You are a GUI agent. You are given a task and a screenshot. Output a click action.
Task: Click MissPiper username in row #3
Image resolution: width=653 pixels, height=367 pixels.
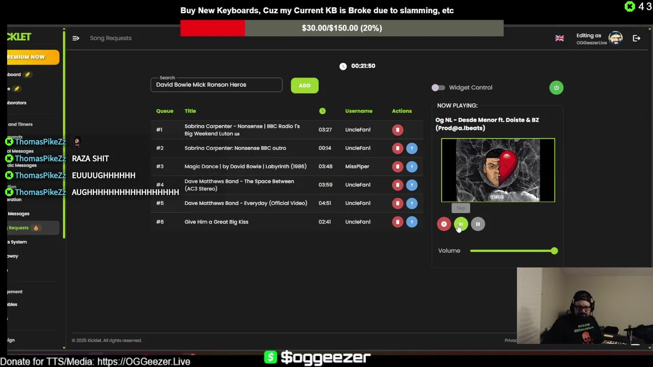point(357,167)
